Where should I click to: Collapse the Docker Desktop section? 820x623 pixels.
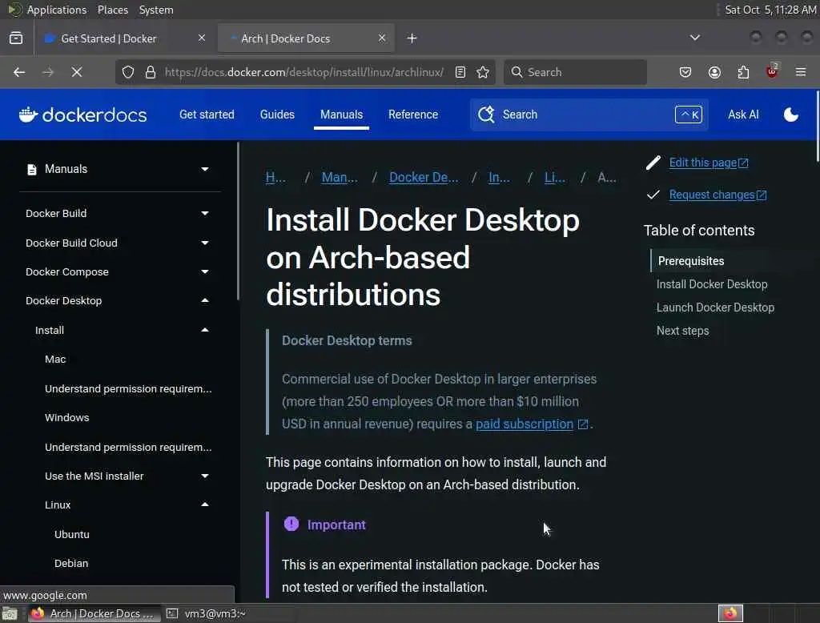[205, 301]
